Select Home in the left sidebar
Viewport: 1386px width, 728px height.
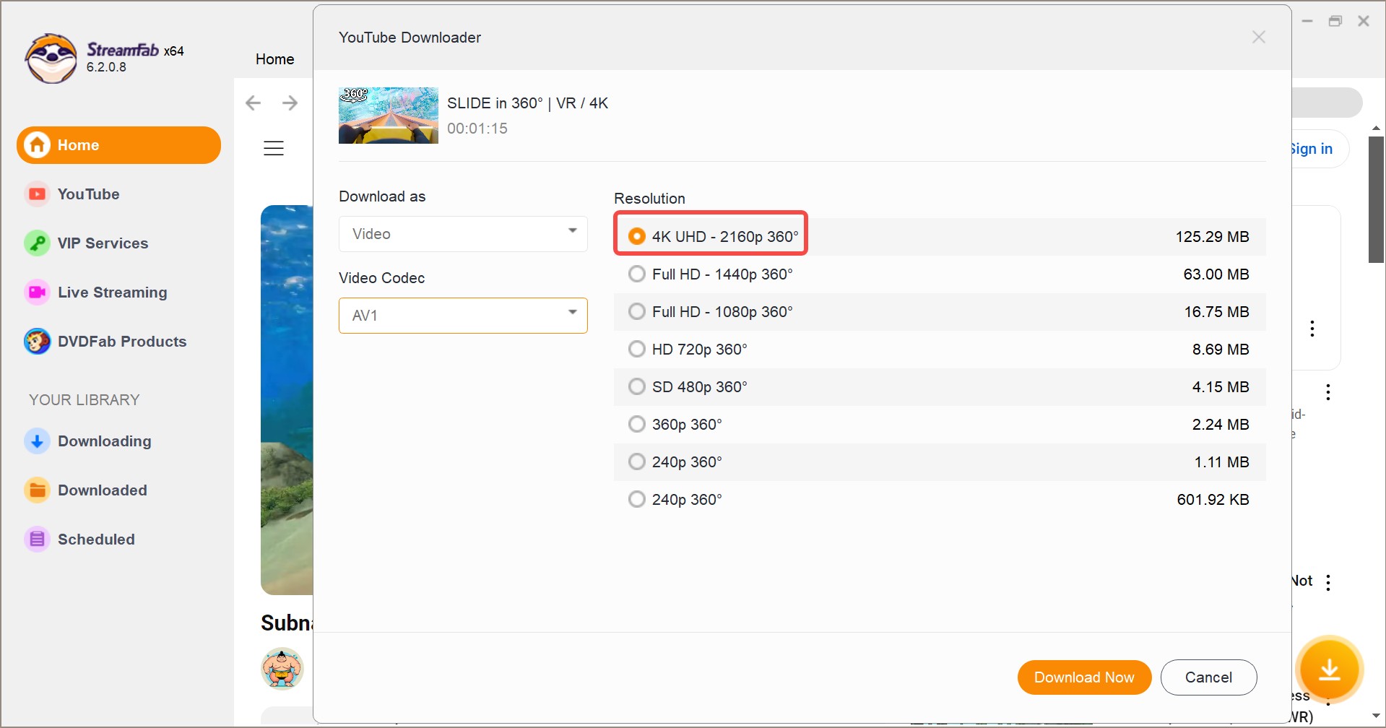pyautogui.click(x=118, y=145)
